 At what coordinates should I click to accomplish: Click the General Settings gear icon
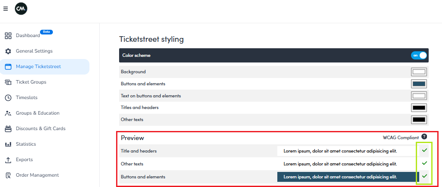8,51
